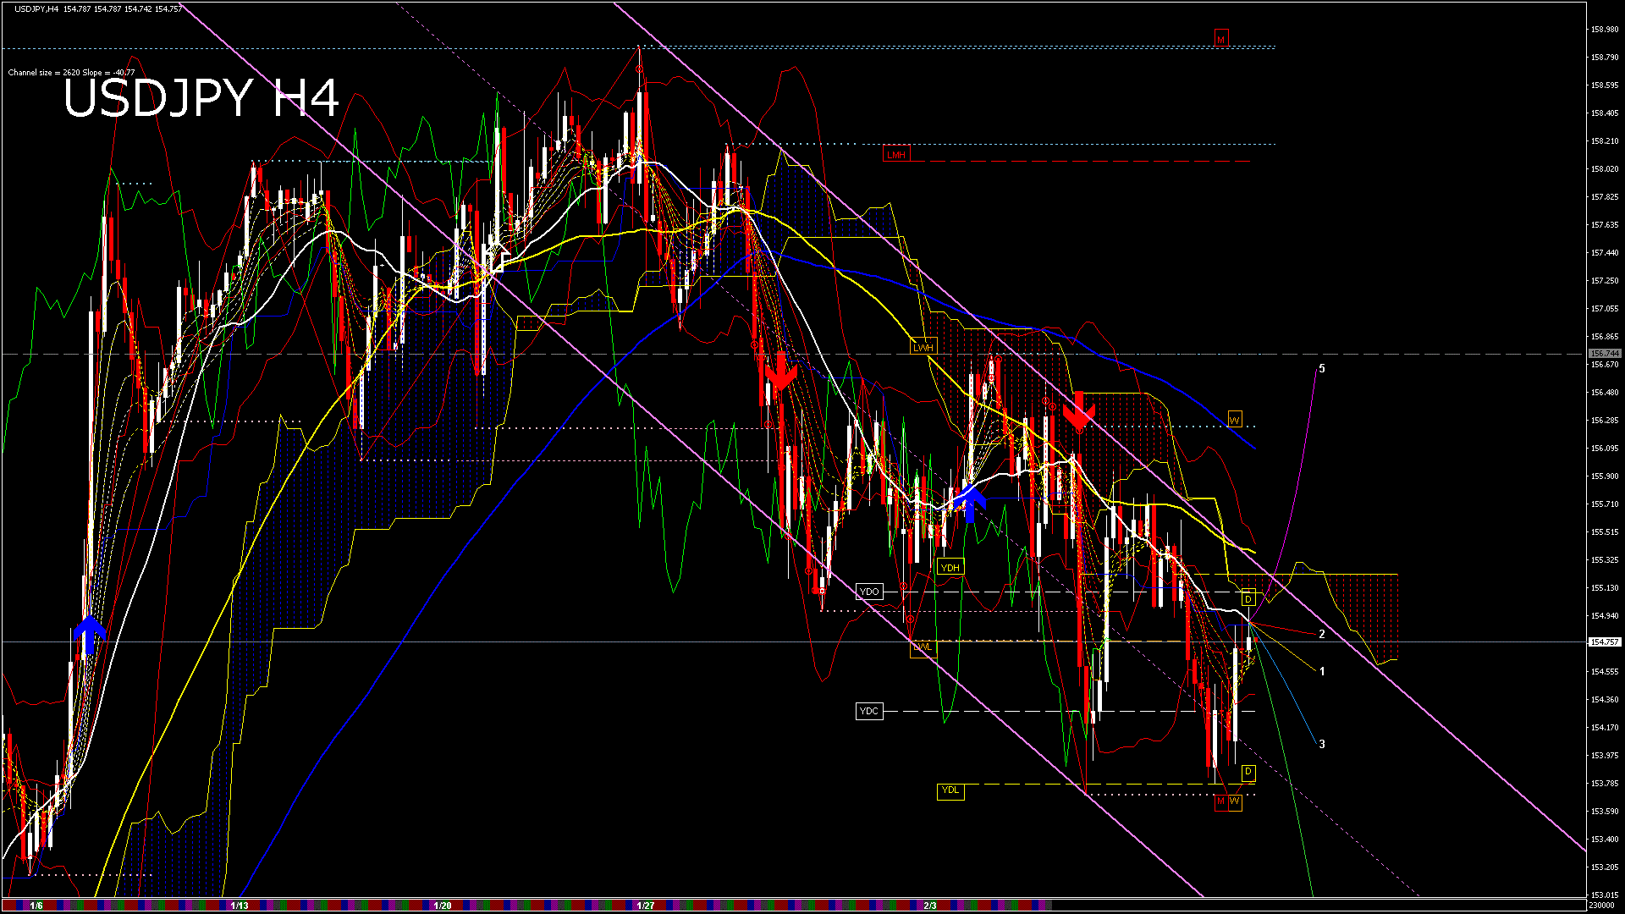Screen dimensions: 1625x914
Task: Click the D label above current price
Action: click(x=1248, y=599)
